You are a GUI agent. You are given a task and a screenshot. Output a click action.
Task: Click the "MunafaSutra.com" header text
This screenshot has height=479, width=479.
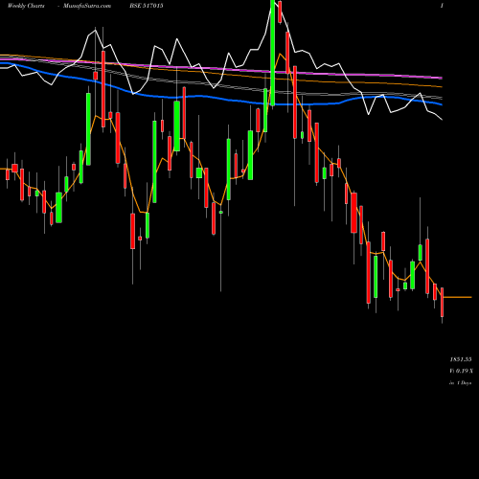tap(87, 6)
